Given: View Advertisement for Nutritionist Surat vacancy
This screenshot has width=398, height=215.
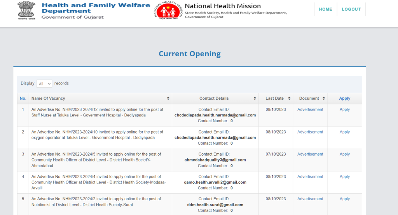Looking at the screenshot, I should [x=310, y=199].
